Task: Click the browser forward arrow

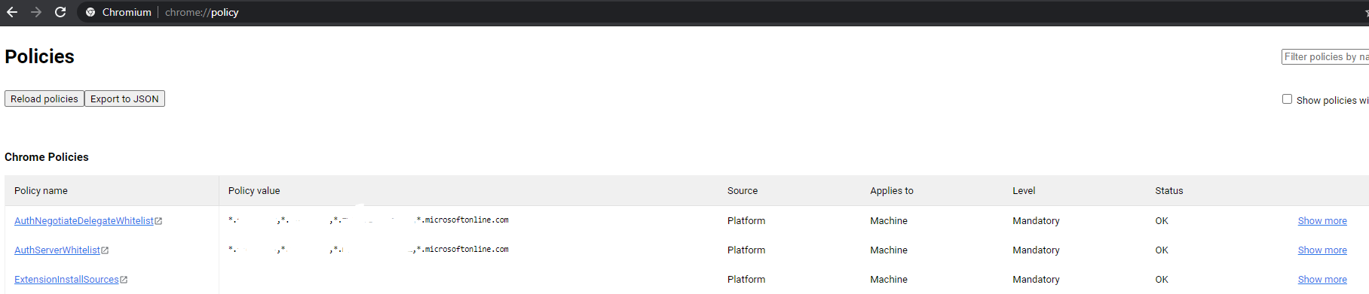Action: point(36,12)
